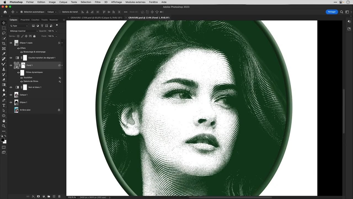Select the Crop tool
This screenshot has height=199, width=353.
click(4, 43)
